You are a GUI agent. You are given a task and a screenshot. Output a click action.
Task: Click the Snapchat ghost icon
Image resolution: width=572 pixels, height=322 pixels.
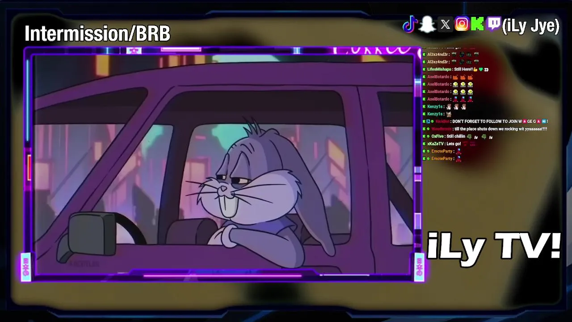point(427,24)
